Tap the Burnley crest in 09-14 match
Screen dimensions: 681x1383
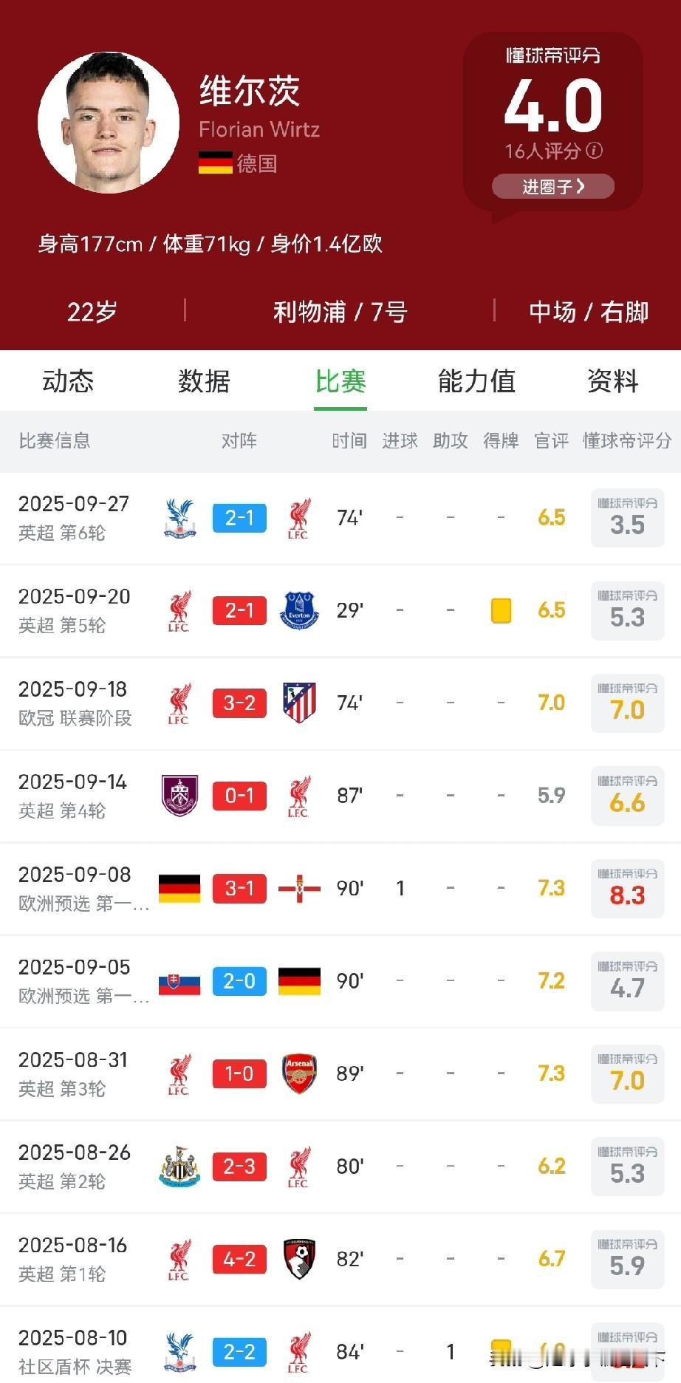179,796
